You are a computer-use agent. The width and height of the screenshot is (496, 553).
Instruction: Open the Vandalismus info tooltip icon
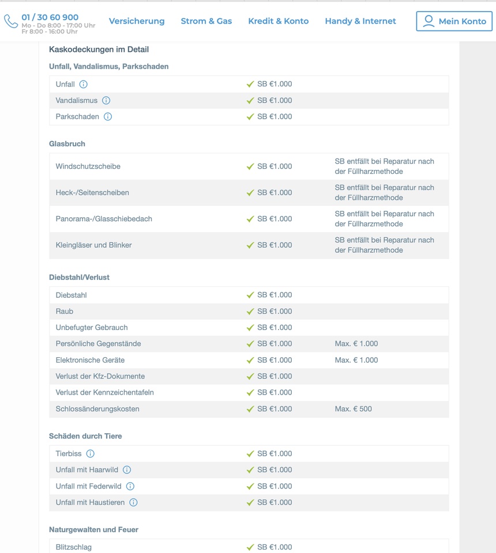(x=106, y=100)
